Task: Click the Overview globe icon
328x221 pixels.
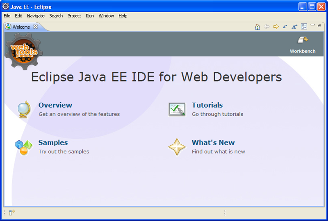Action: (x=24, y=109)
